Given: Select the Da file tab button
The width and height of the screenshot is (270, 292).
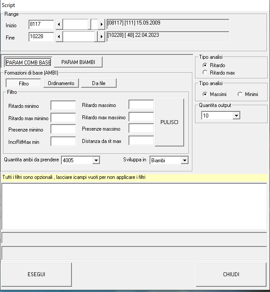Looking at the screenshot, I should pos(99,83).
